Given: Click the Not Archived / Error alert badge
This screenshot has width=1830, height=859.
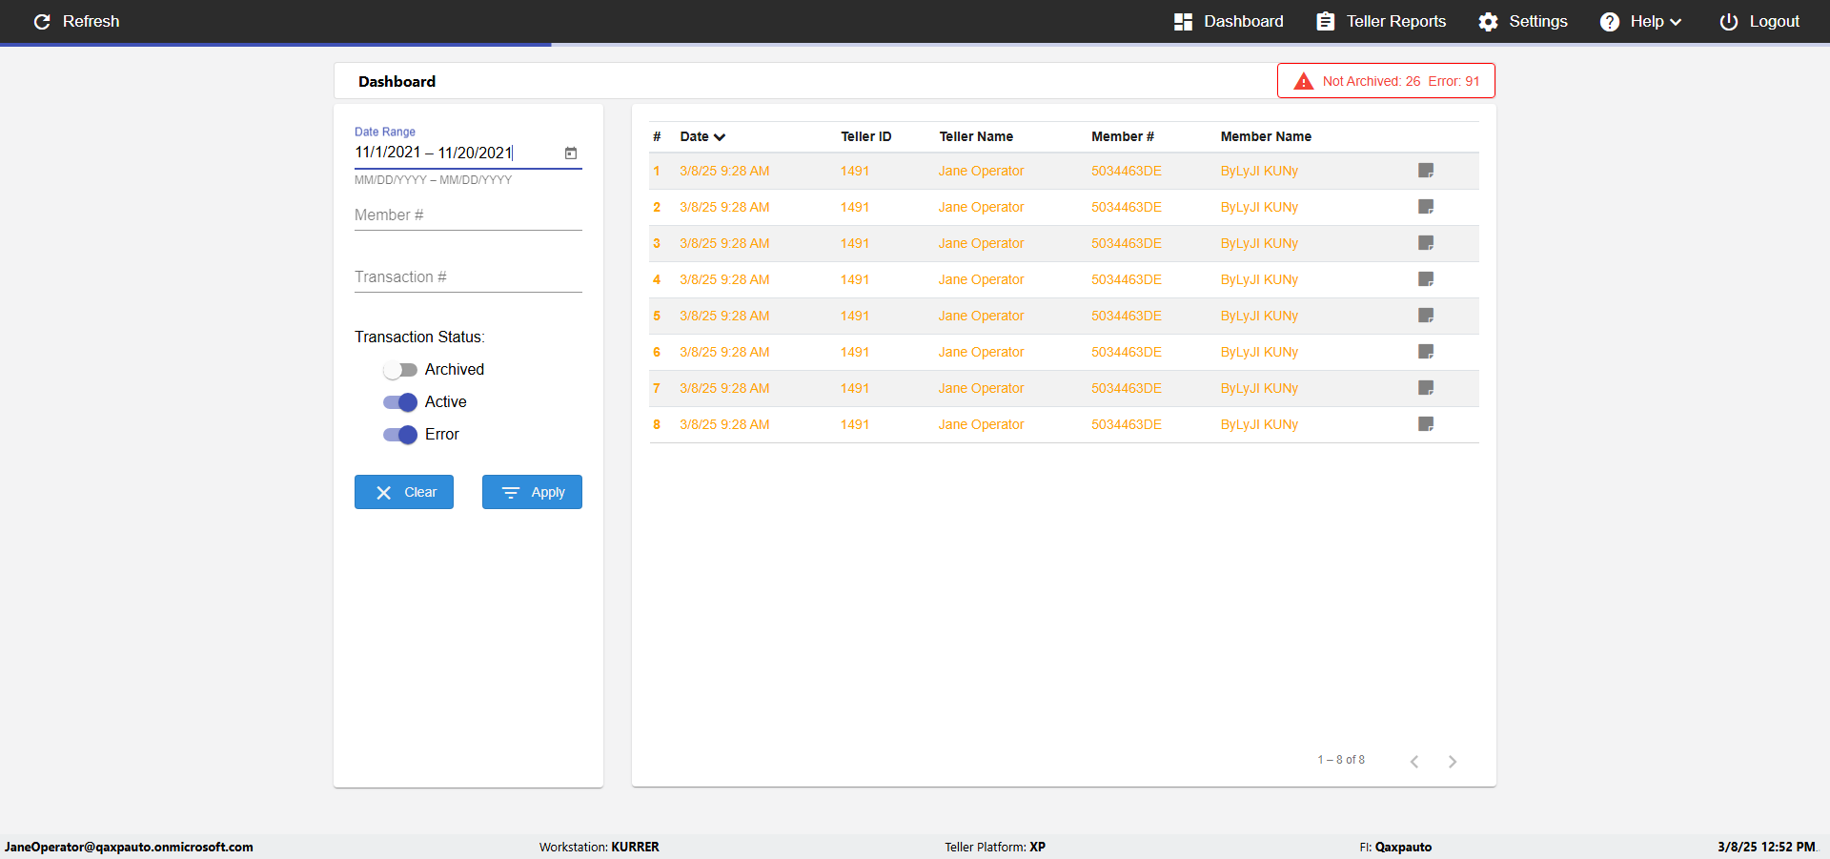Looking at the screenshot, I should tap(1386, 81).
